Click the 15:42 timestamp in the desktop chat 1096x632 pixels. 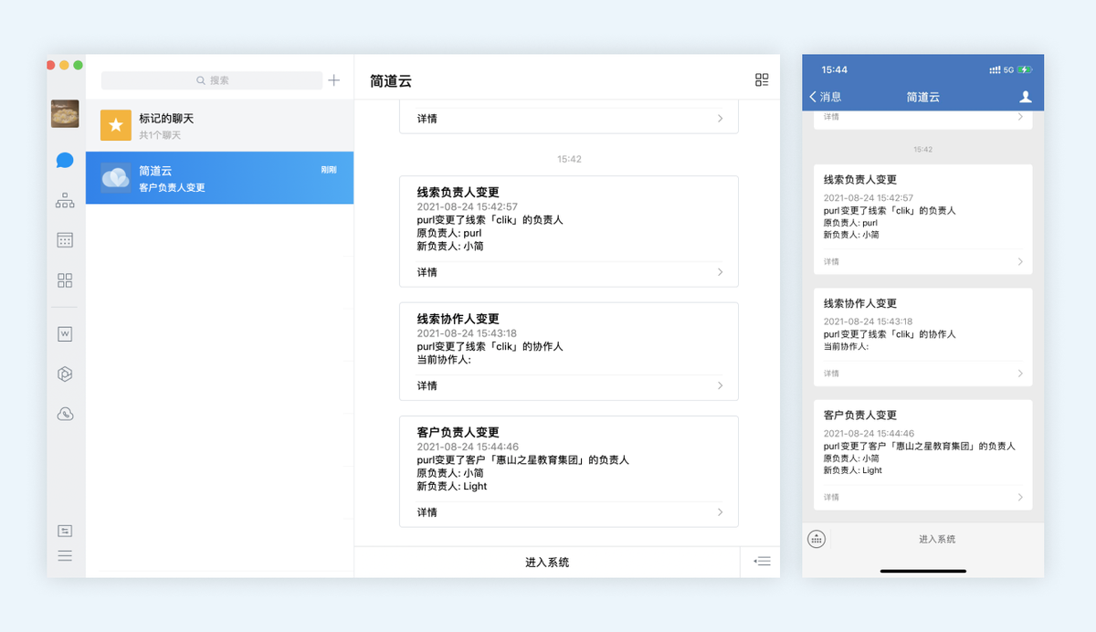pyautogui.click(x=569, y=159)
